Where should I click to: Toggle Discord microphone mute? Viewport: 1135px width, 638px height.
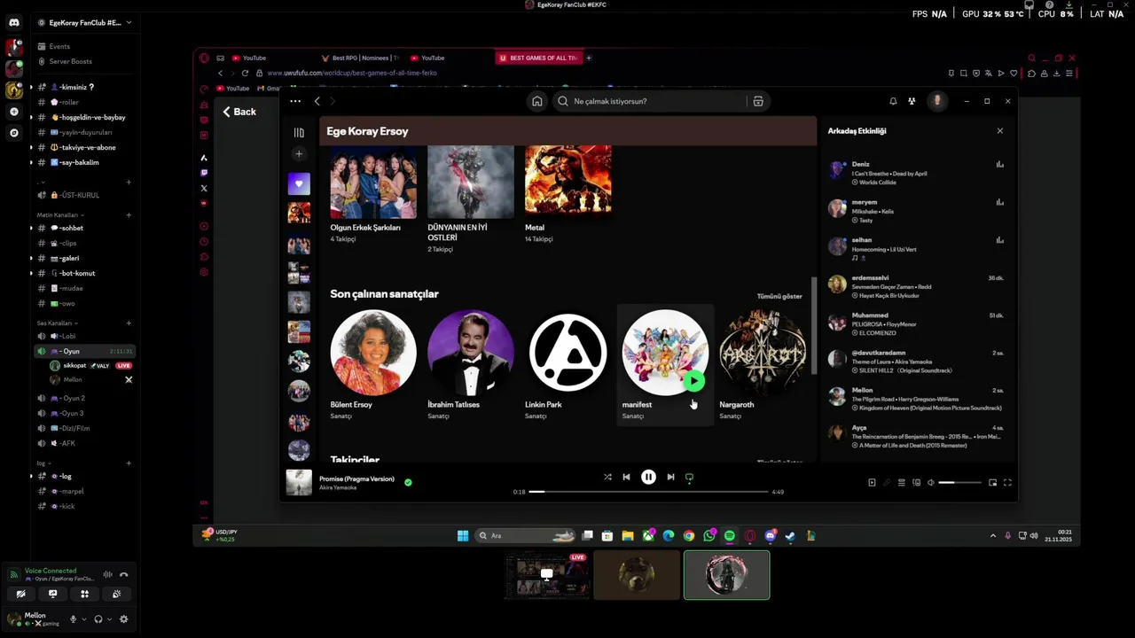[74, 619]
